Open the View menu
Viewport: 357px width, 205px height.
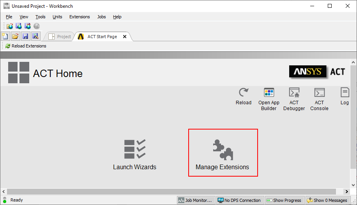point(24,17)
